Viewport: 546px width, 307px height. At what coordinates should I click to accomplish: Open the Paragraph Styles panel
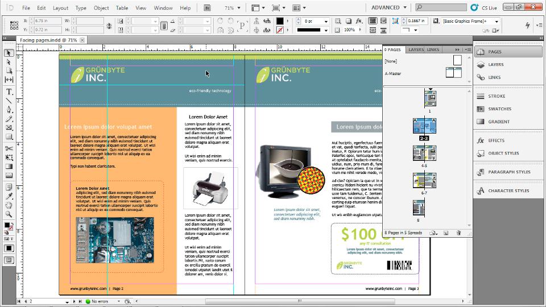point(508,172)
